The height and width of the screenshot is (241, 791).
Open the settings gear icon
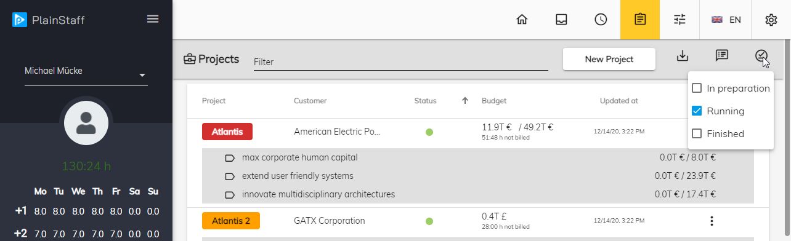pos(771,20)
